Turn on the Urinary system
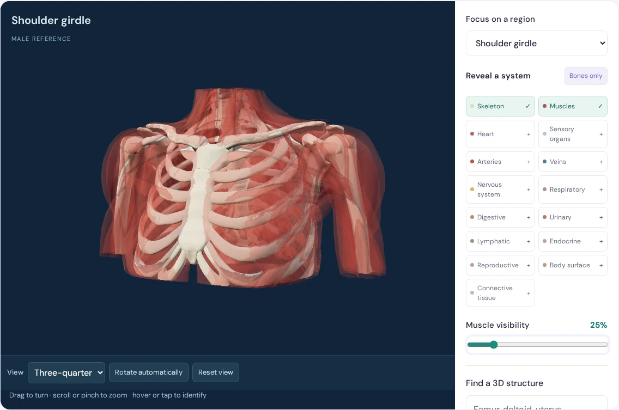This screenshot has width=619, height=410. coord(573,217)
